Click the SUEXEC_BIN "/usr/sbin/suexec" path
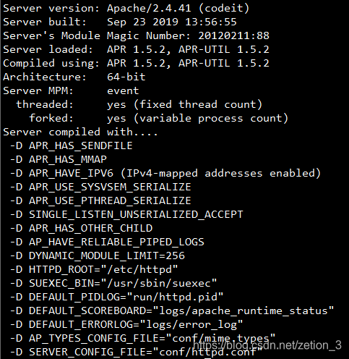 tap(158, 284)
